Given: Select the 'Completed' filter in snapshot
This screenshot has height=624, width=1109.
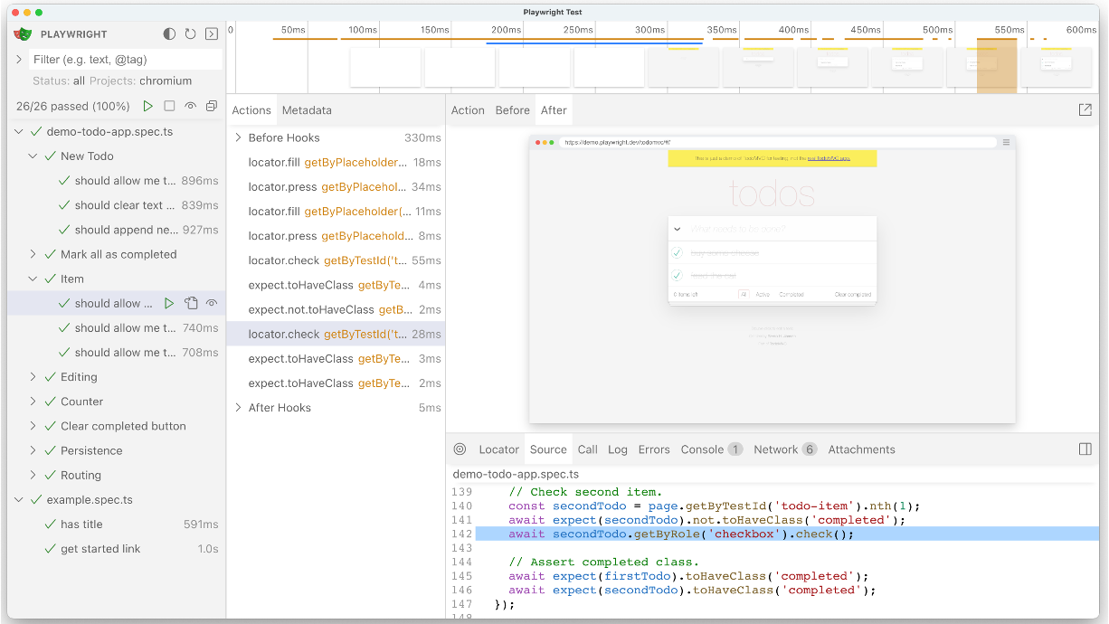Looking at the screenshot, I should pos(791,295).
